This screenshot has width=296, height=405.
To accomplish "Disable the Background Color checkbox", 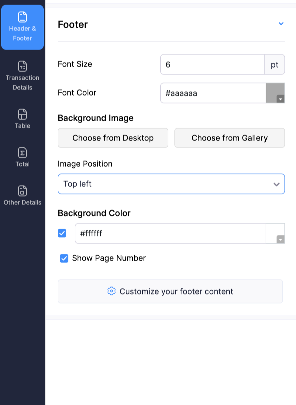I will (x=62, y=233).
